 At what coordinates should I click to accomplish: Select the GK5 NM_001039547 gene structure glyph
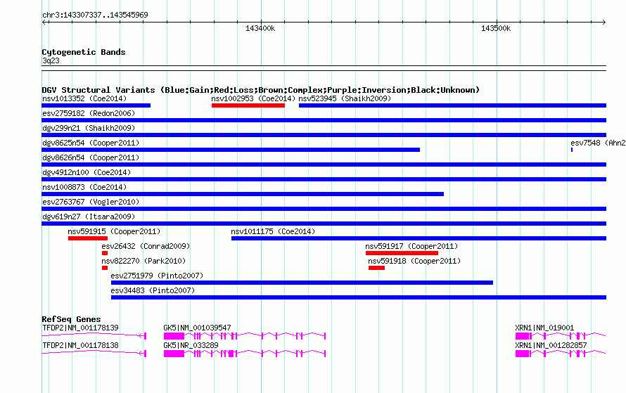(x=245, y=336)
